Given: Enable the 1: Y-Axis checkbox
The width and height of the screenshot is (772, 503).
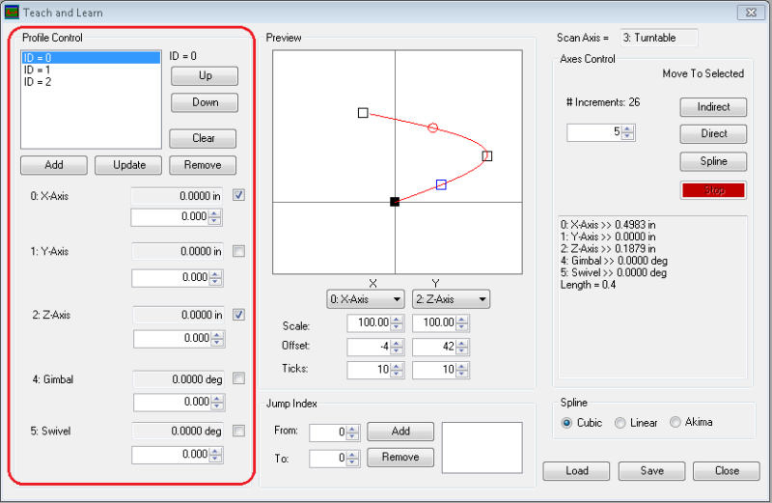Looking at the screenshot, I should (238, 251).
